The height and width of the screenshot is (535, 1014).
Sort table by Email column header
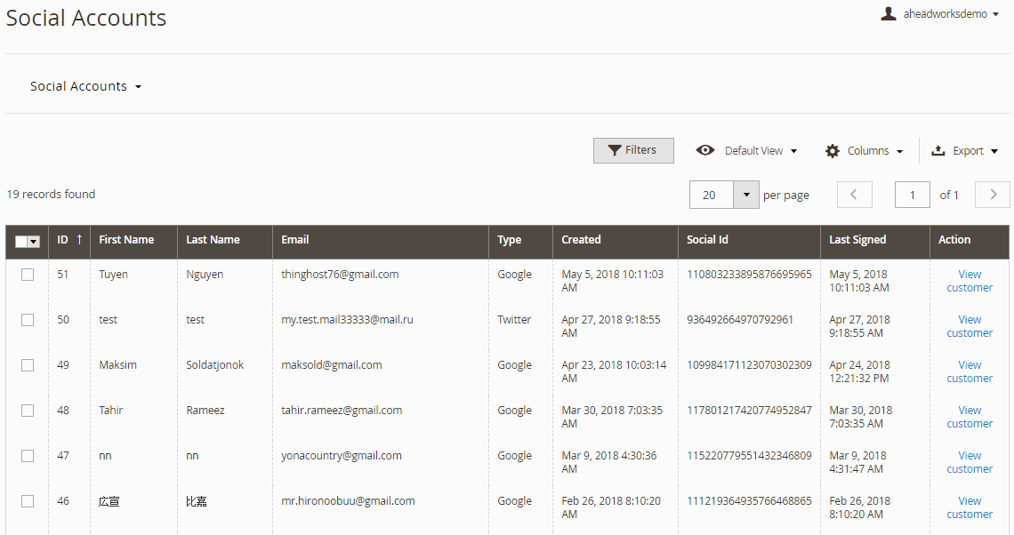(295, 240)
